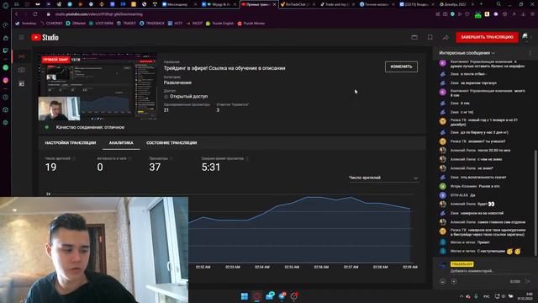Click the browser tab search magnifier
Viewport: 538px width, 303px height.
tap(498, 4)
